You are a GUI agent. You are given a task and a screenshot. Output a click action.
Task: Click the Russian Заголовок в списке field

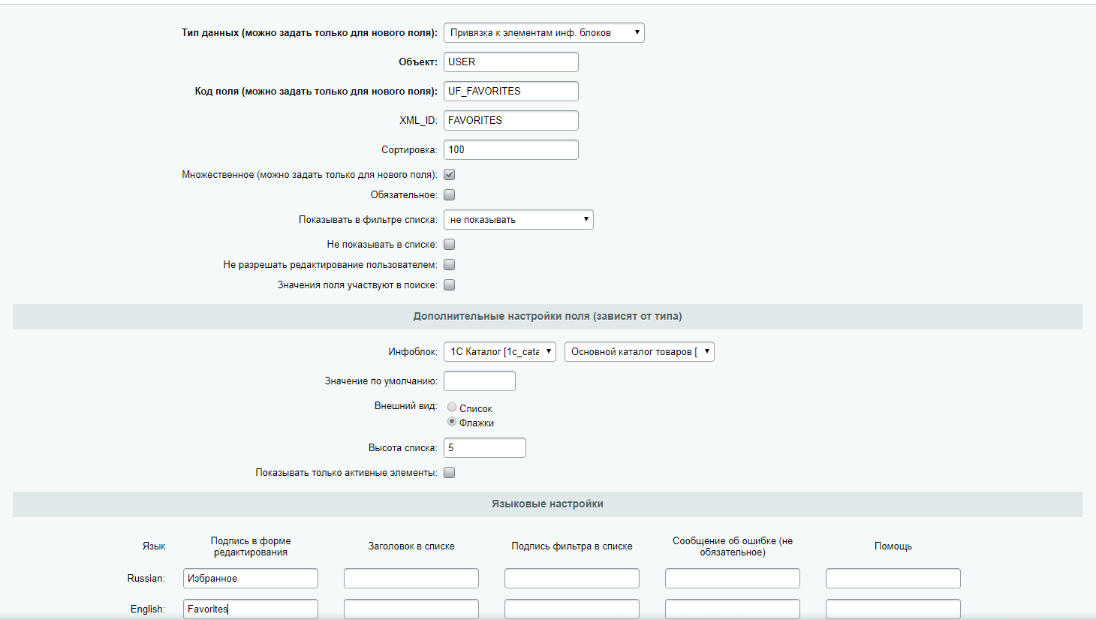411,579
